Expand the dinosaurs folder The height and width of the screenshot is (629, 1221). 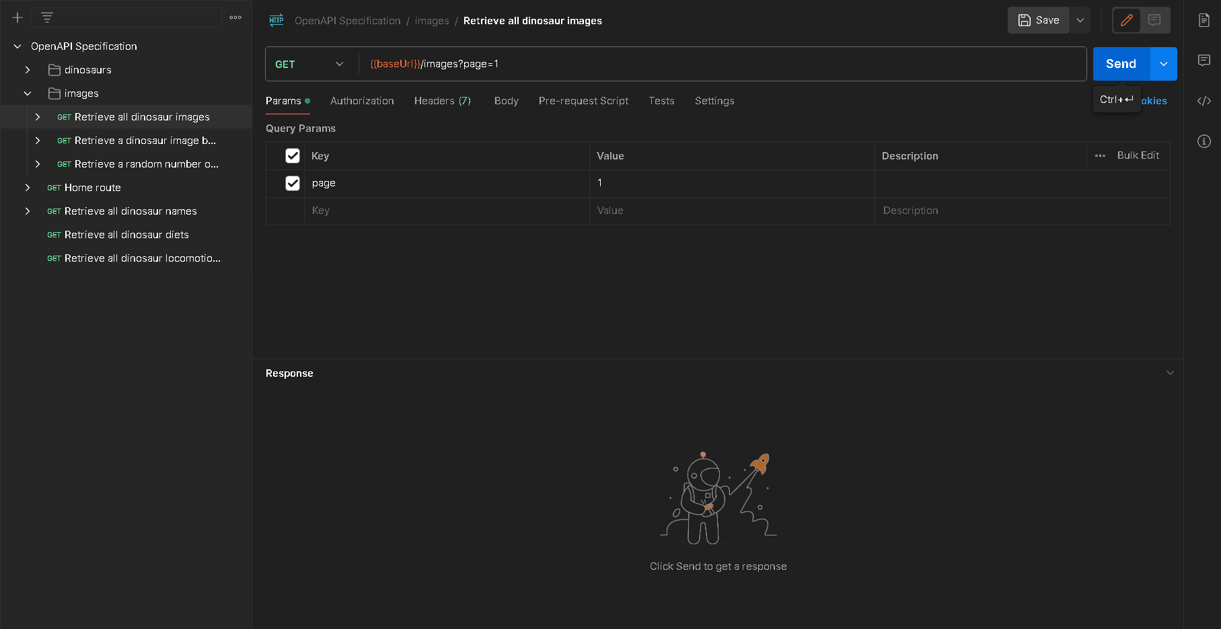28,70
